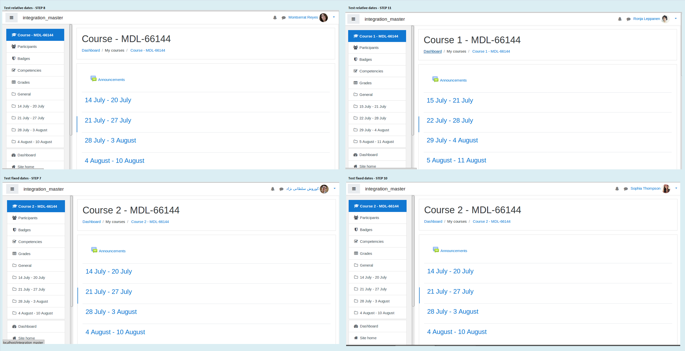Open notifications bell beside Montserrat Reyes
The width and height of the screenshot is (685, 351).
(275, 18)
